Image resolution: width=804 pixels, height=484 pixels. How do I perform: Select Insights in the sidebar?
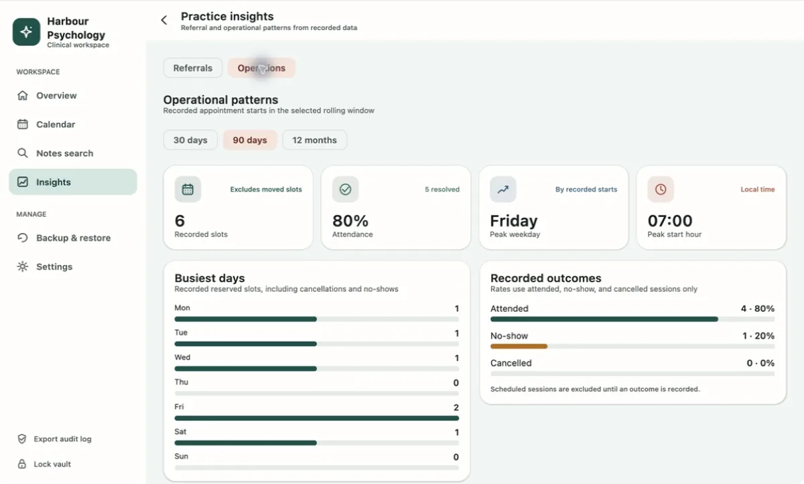[73, 182]
